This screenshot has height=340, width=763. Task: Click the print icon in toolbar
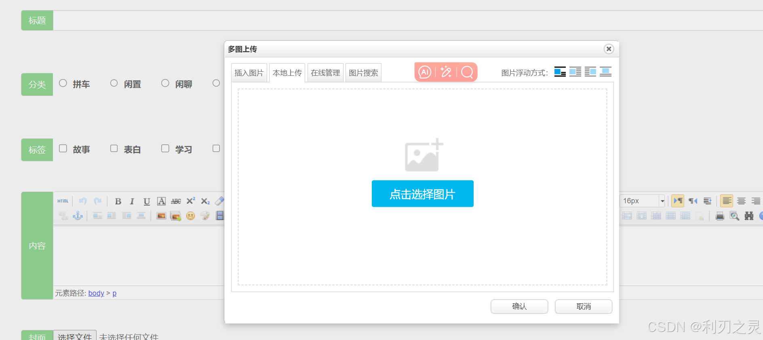(720, 216)
